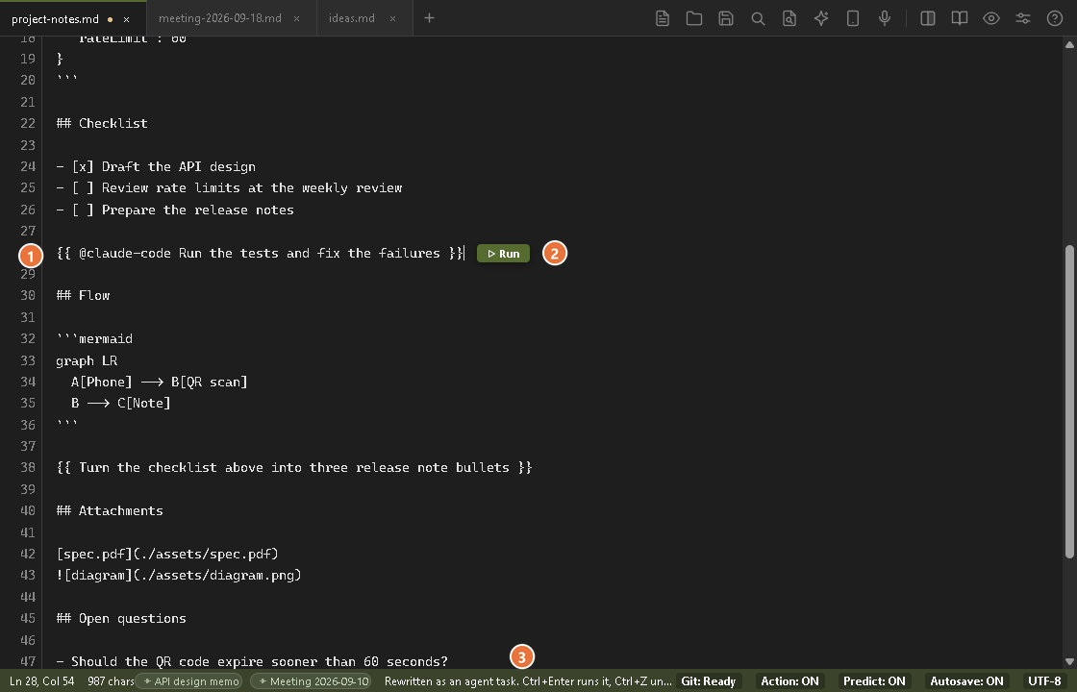Screen dimensions: 1077x692
Task: Click the ![diagram](./assets/diagram.png) image link
Action: coord(179,576)
